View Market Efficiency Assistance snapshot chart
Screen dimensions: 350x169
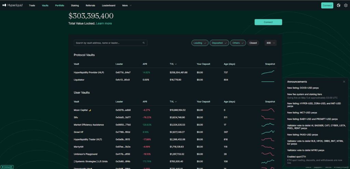[268, 125]
